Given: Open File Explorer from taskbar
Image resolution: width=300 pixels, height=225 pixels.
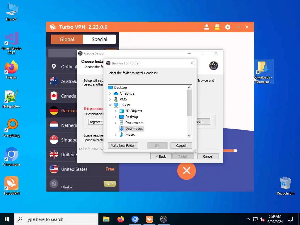Looking at the screenshot, I should [106, 219].
